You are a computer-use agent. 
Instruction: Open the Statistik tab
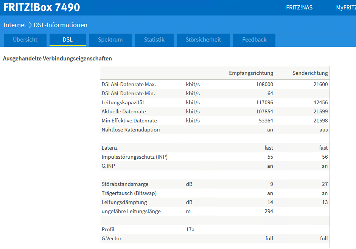point(154,40)
